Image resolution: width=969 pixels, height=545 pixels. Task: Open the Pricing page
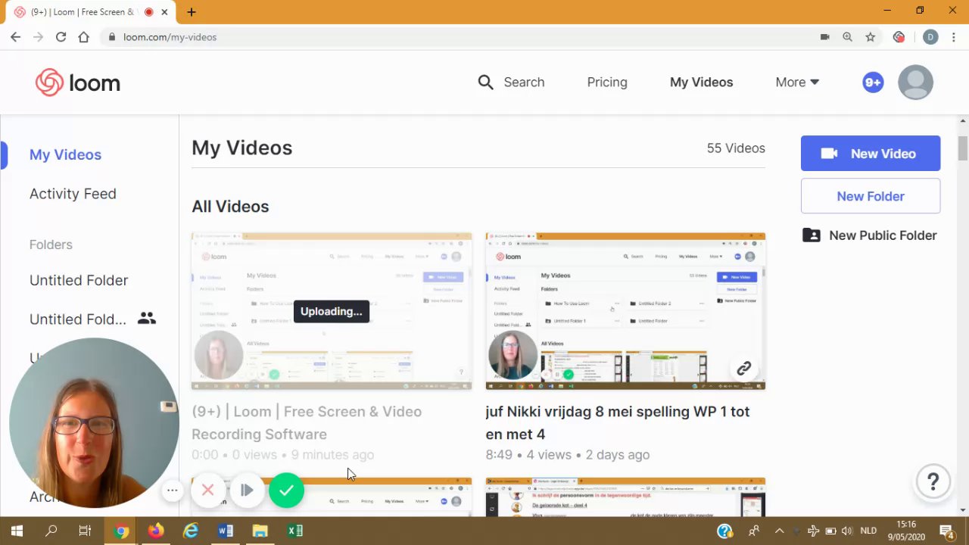[x=607, y=83]
